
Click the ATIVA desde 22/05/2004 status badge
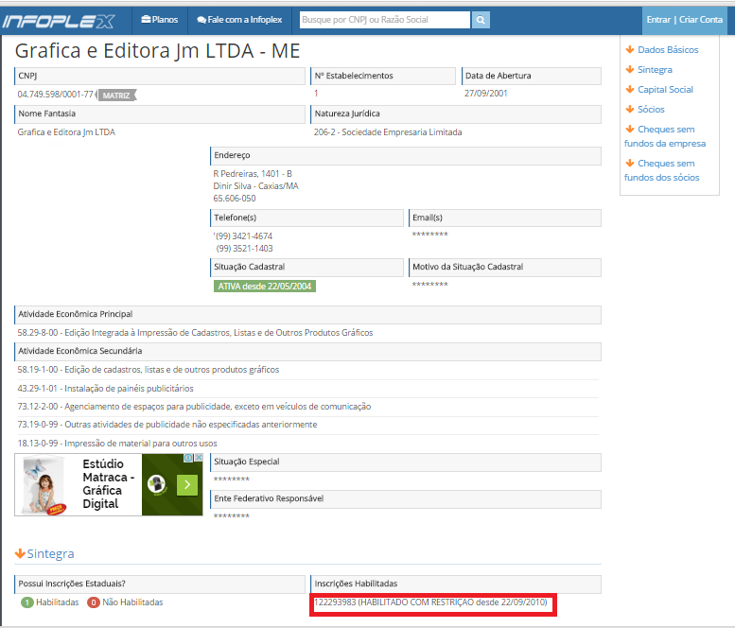tap(265, 287)
